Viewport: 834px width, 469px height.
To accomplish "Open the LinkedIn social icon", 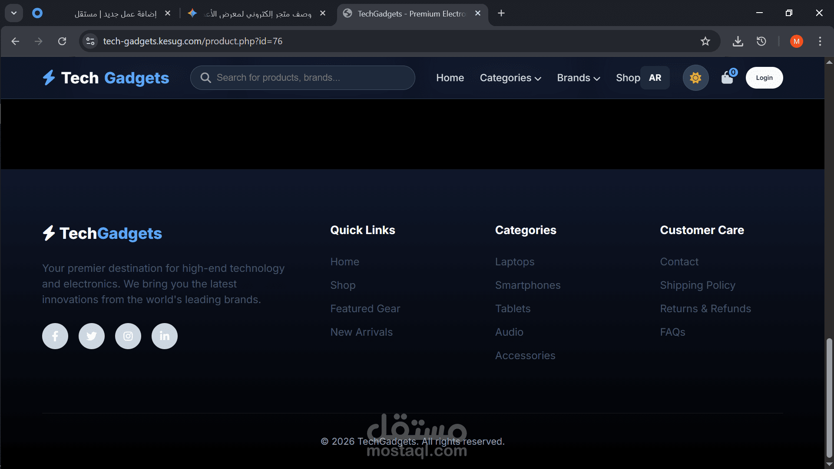I will tap(165, 336).
